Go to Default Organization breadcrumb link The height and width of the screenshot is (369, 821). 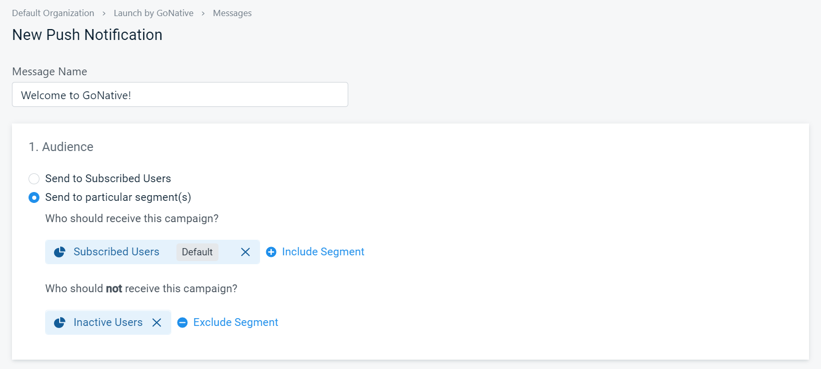pos(53,13)
